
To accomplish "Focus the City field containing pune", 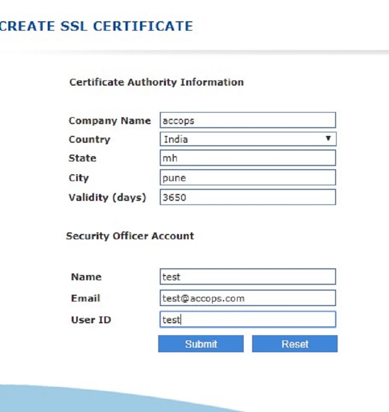I will pos(248,177).
